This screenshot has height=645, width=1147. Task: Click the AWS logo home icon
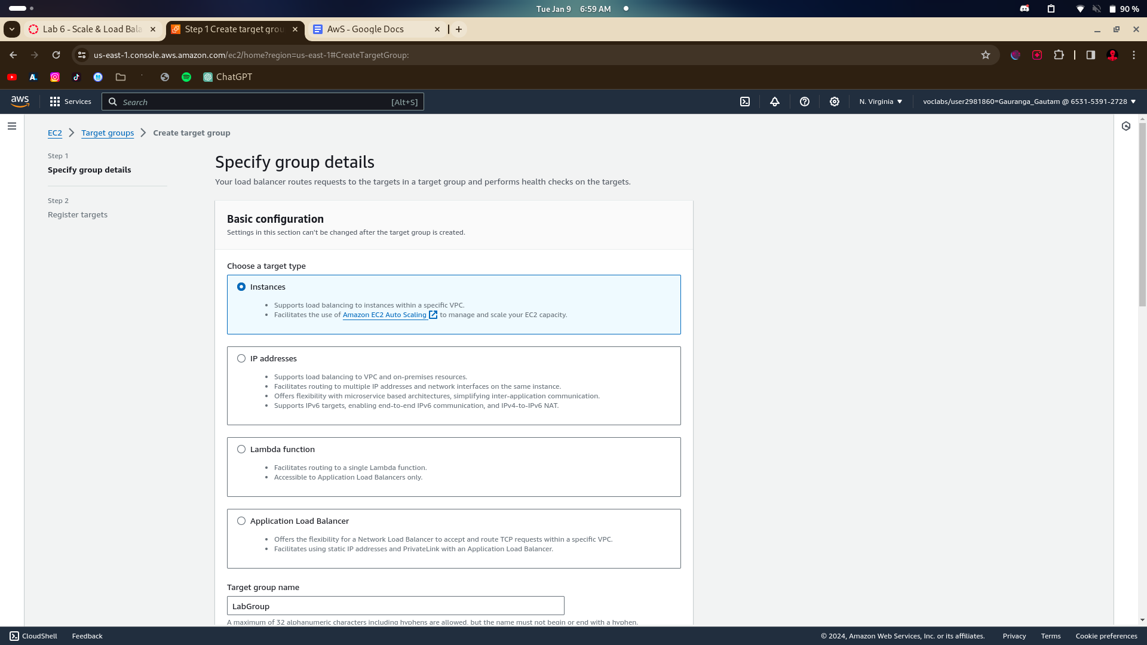click(20, 102)
